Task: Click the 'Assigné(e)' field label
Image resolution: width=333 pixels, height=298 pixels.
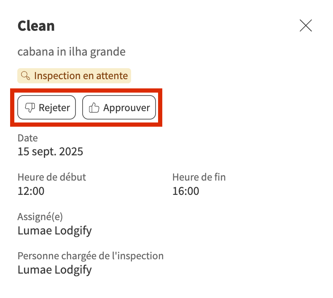Action: click(x=40, y=217)
